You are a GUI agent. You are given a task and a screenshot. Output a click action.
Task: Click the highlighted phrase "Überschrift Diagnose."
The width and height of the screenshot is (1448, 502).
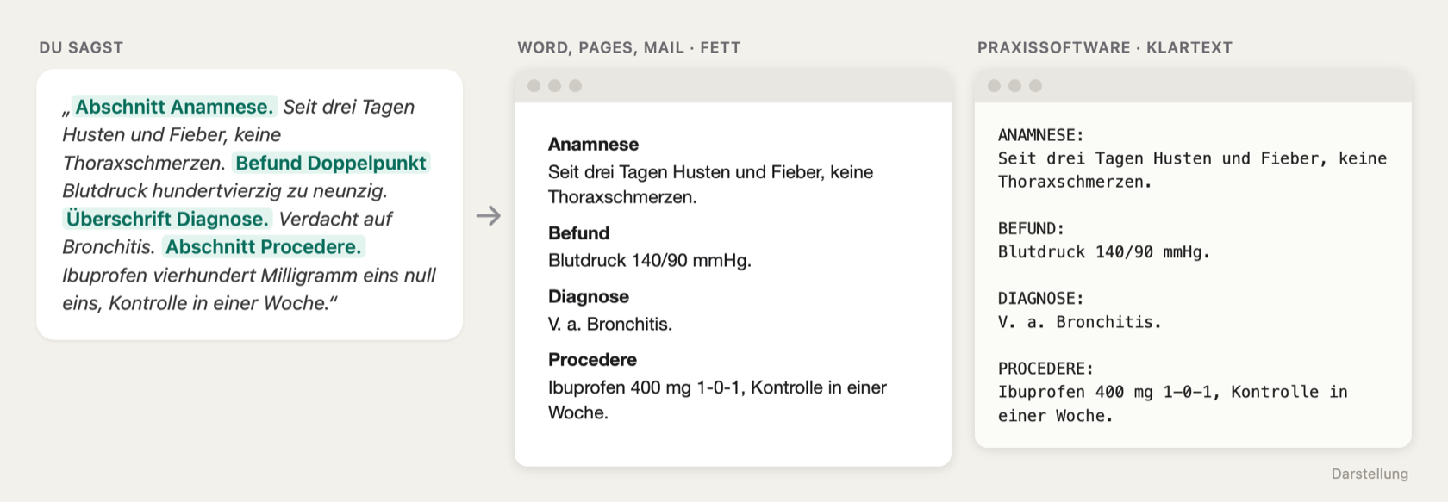167,219
